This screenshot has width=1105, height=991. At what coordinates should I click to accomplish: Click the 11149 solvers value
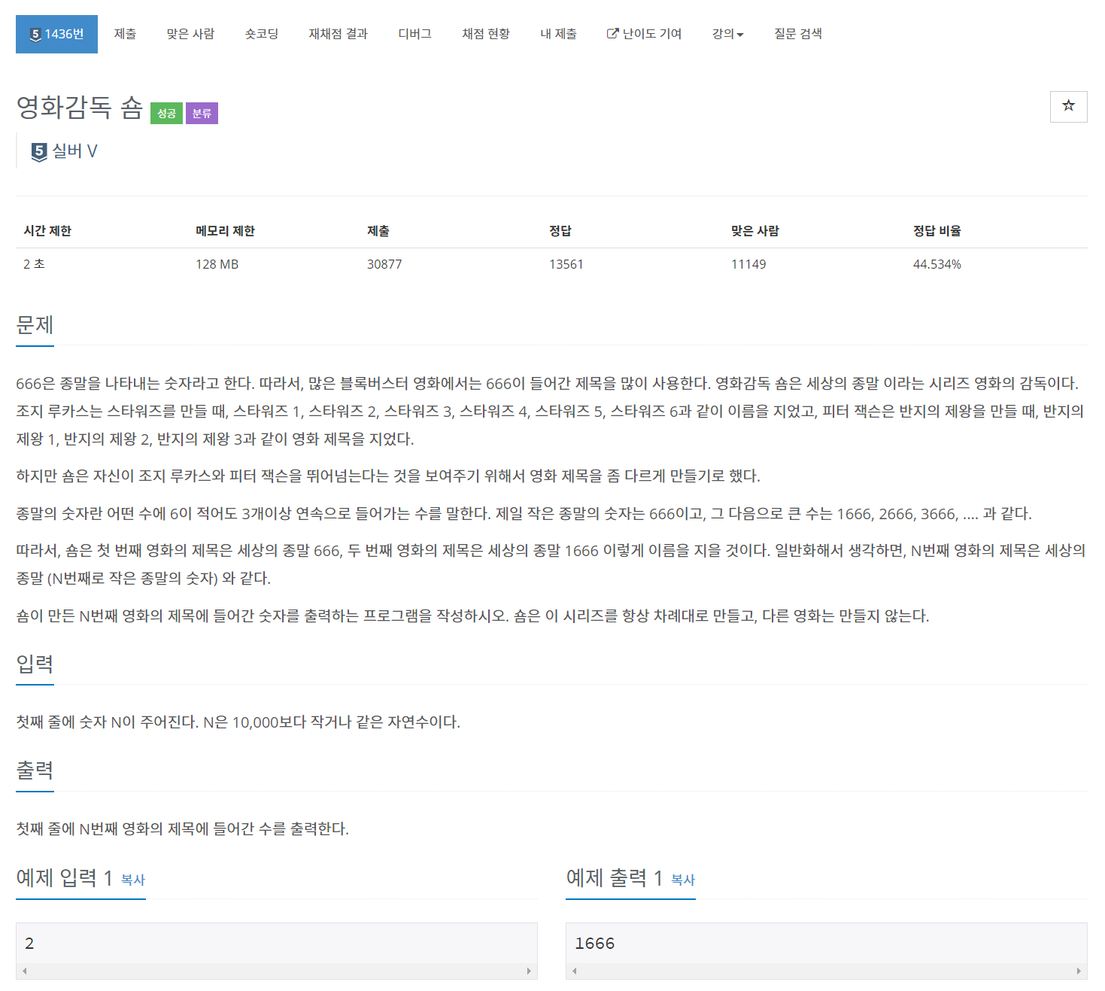748,264
